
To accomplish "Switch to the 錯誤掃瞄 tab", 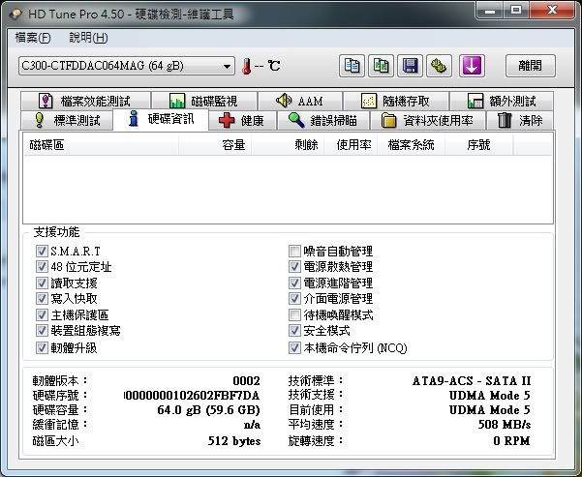I will tap(323, 120).
